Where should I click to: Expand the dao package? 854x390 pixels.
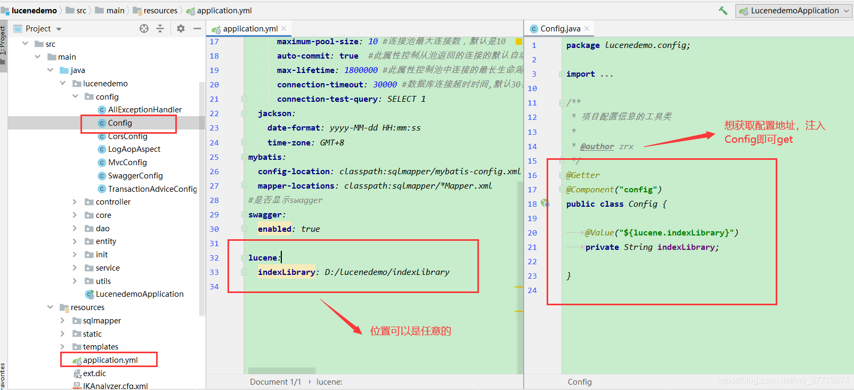75,228
